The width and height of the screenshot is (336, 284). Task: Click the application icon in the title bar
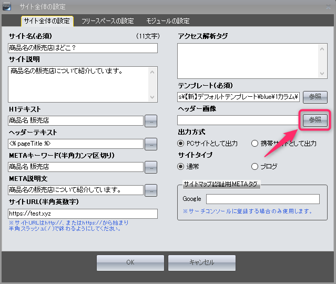tap(7, 6)
